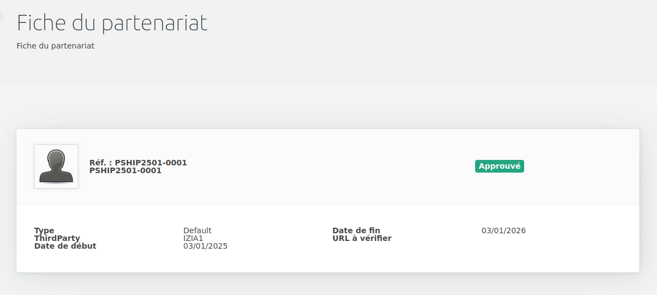Click the URL à vérifier label

pos(362,238)
